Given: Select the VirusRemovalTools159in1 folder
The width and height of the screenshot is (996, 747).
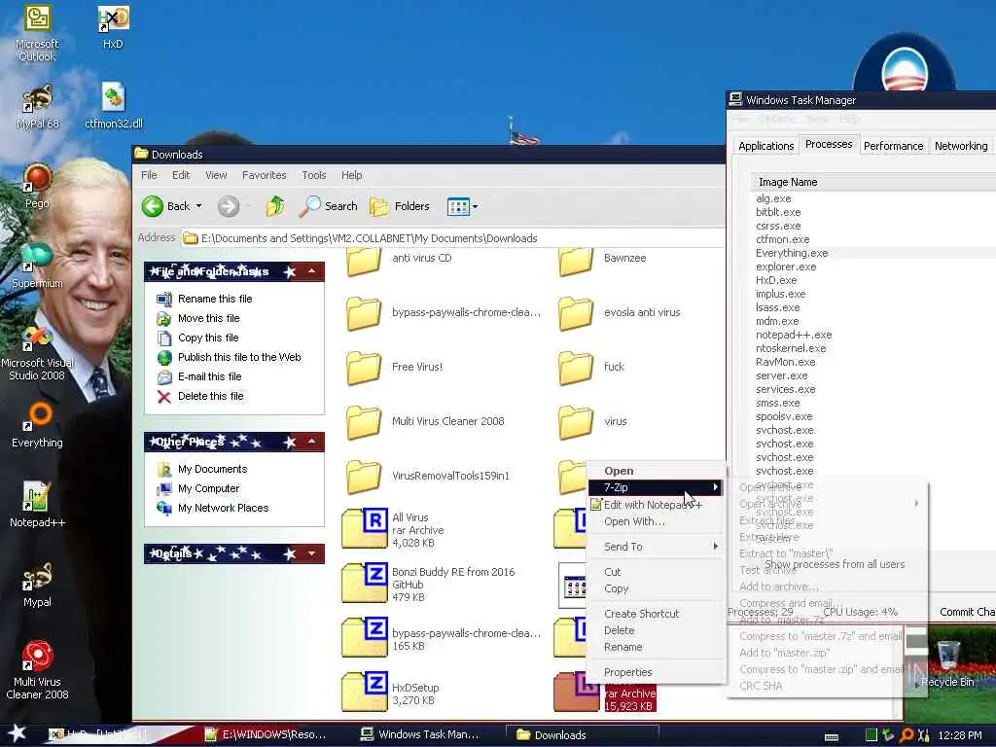Looking at the screenshot, I should point(428,477).
